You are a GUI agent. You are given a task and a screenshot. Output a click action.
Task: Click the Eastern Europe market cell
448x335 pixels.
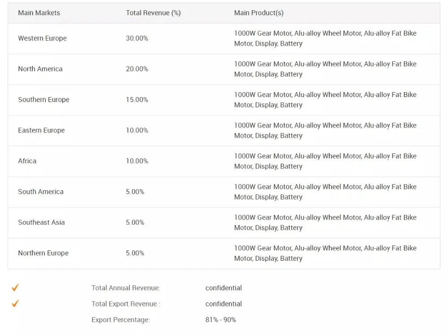(x=41, y=130)
